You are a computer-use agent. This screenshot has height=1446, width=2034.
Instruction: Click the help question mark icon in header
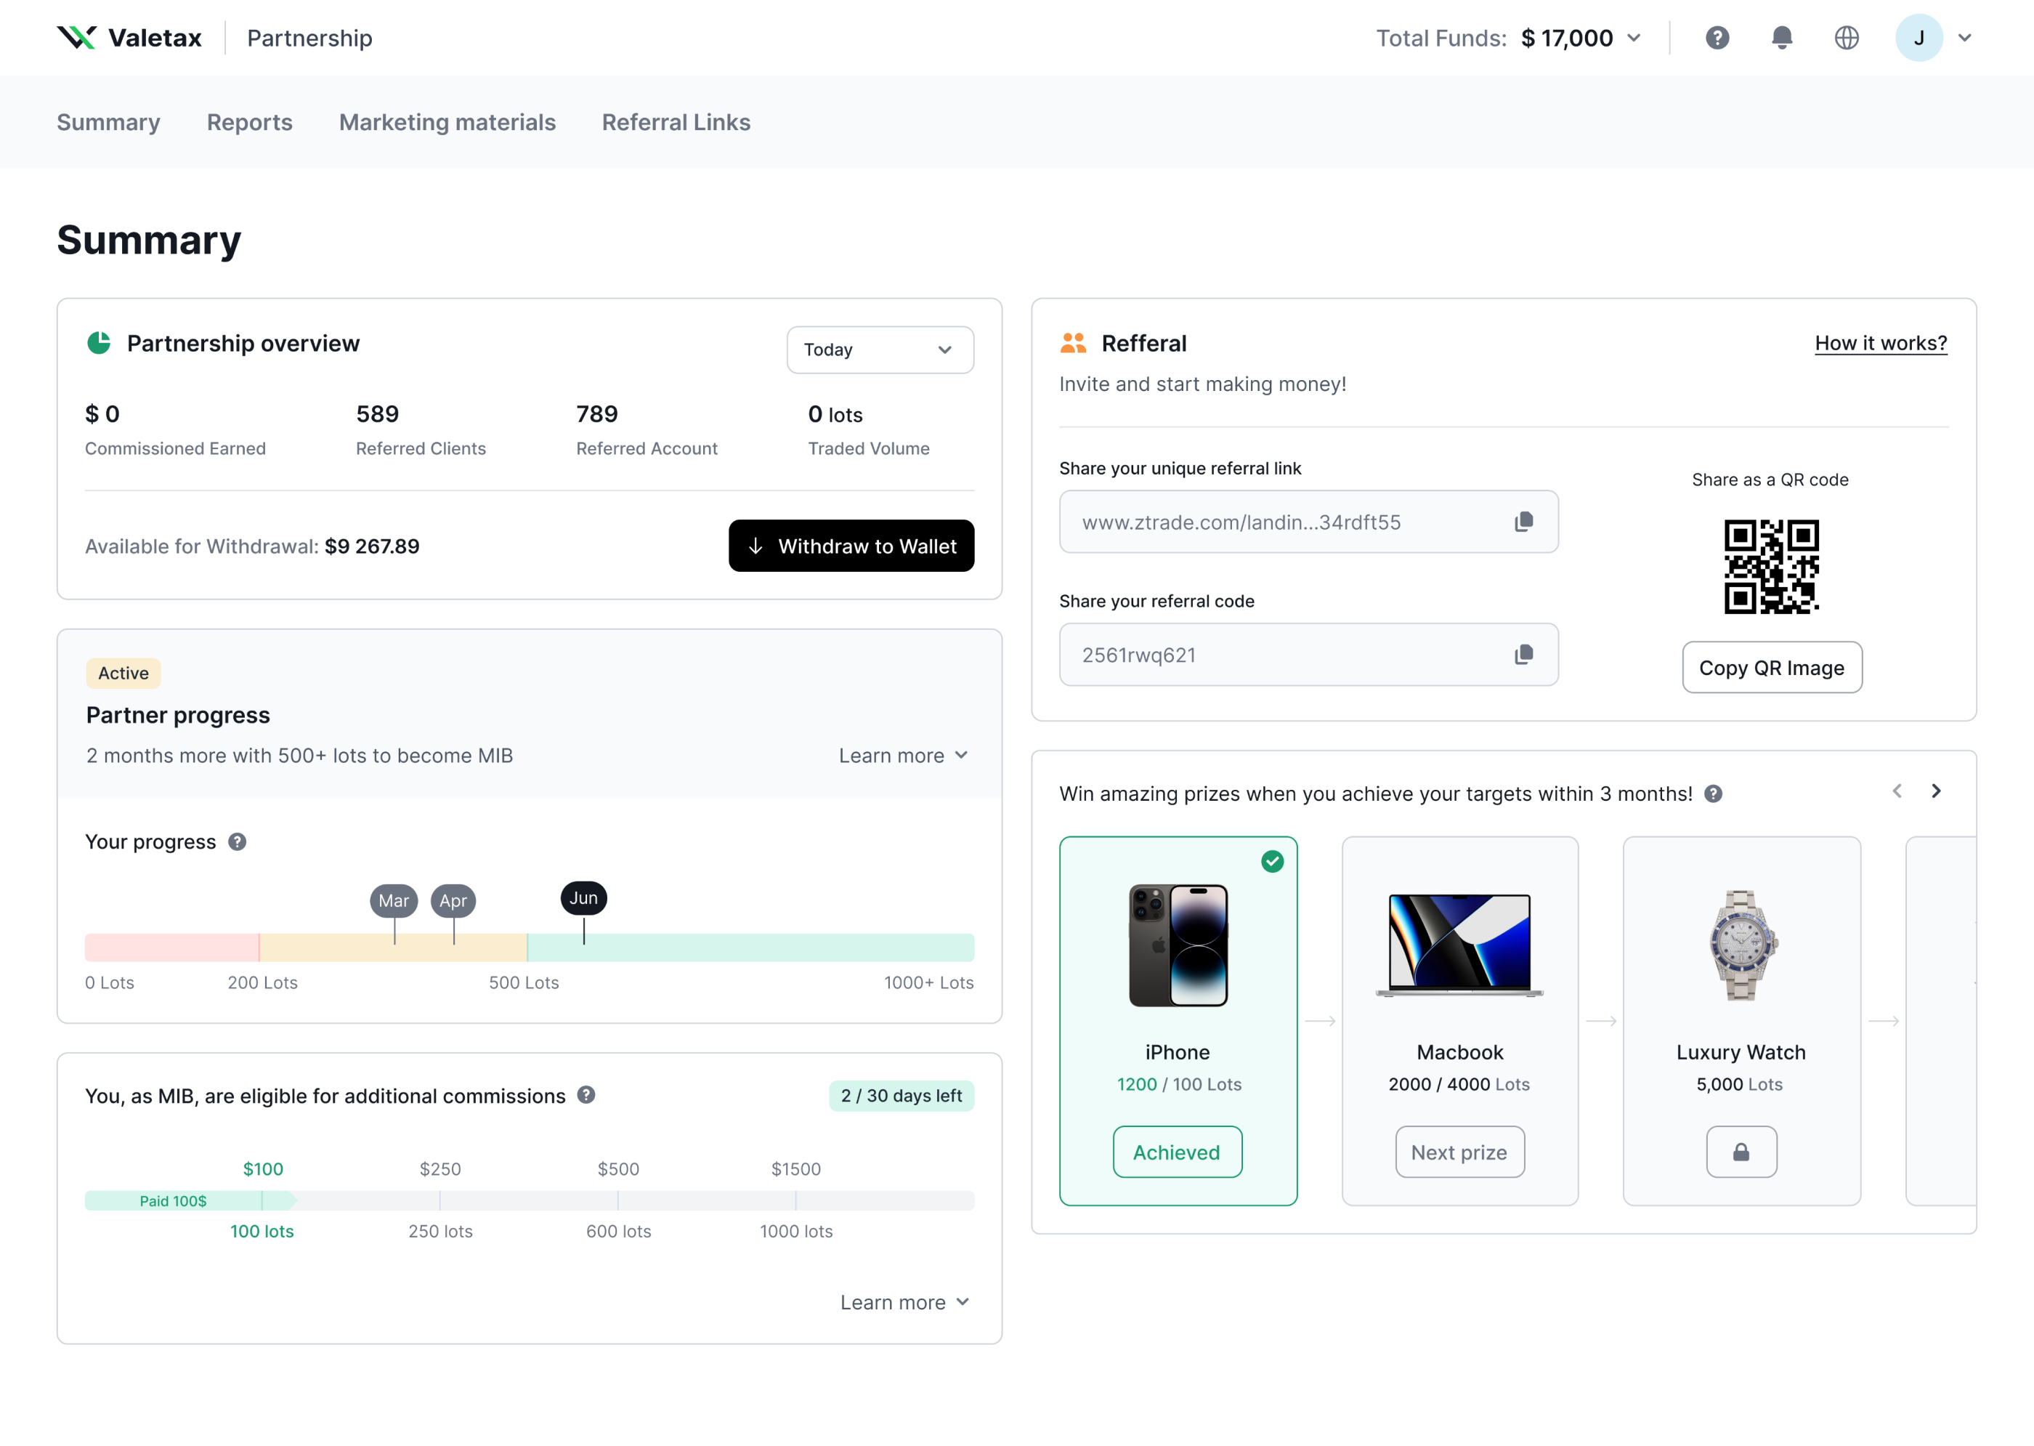[x=1717, y=37]
